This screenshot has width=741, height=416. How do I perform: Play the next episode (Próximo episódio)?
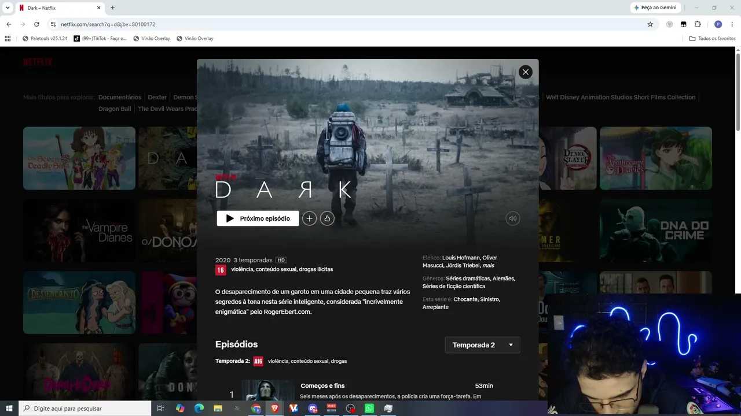tap(258, 218)
